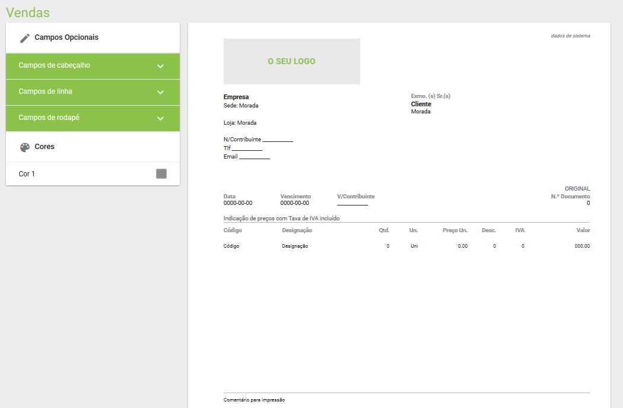The image size is (623, 408).
Task: Click the Código column header
Action: coord(233,230)
